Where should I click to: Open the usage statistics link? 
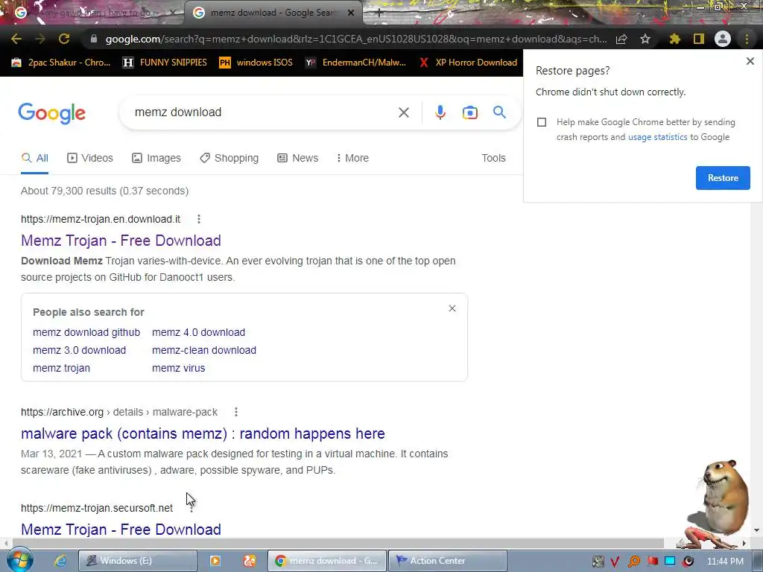[x=657, y=137]
